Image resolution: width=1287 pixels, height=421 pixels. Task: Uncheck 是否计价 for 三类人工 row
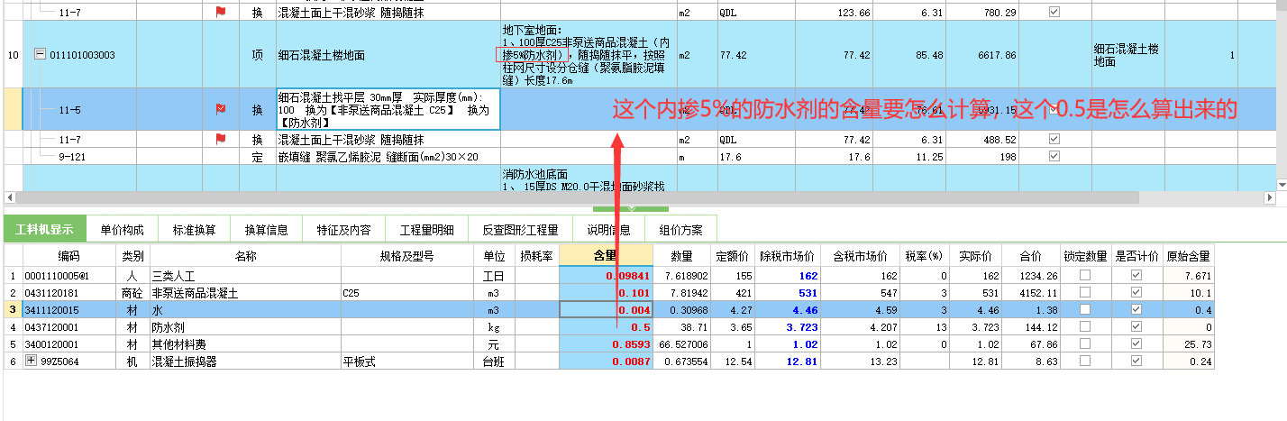[1136, 275]
